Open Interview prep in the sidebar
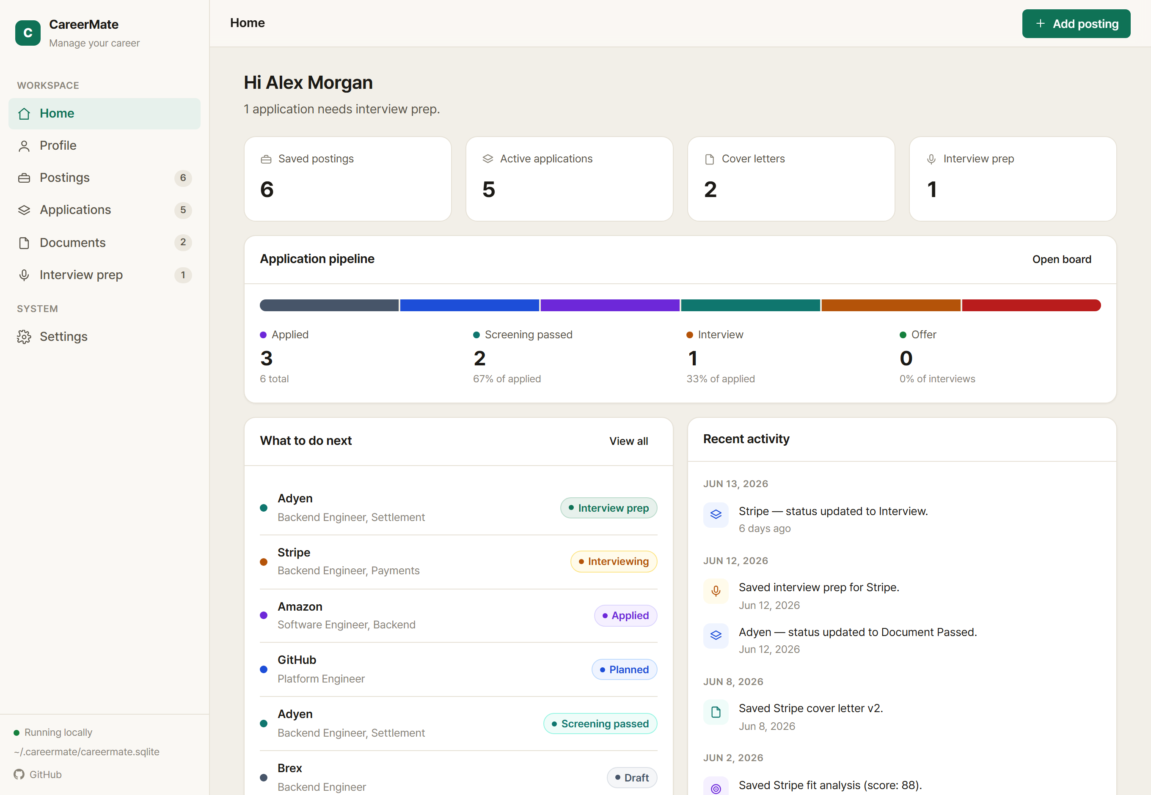 [105, 275]
